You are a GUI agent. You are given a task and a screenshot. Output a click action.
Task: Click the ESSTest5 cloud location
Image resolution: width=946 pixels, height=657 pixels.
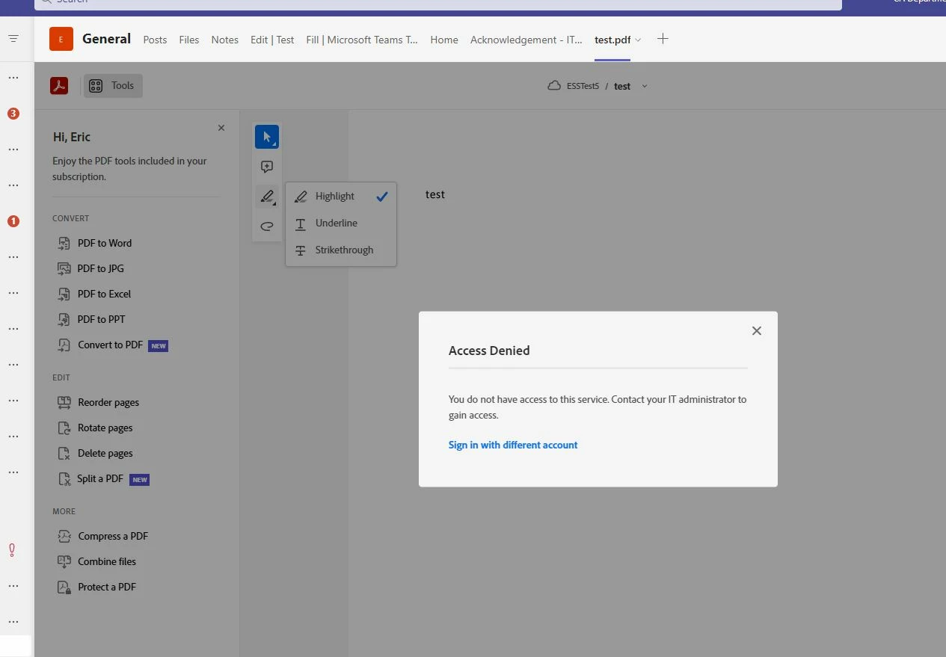tap(583, 86)
